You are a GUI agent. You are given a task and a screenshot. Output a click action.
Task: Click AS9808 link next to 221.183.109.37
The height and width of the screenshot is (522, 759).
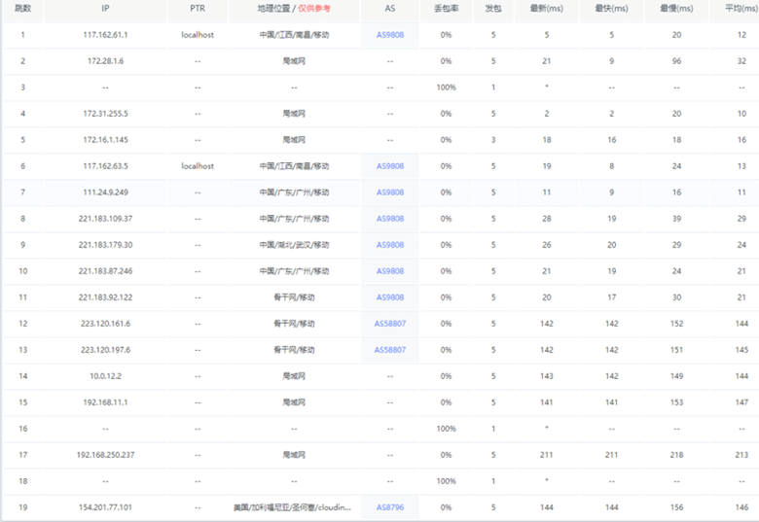(x=389, y=219)
